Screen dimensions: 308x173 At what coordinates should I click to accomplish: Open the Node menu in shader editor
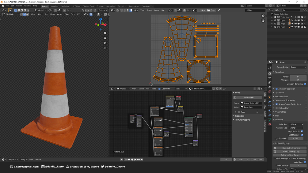point(154,89)
